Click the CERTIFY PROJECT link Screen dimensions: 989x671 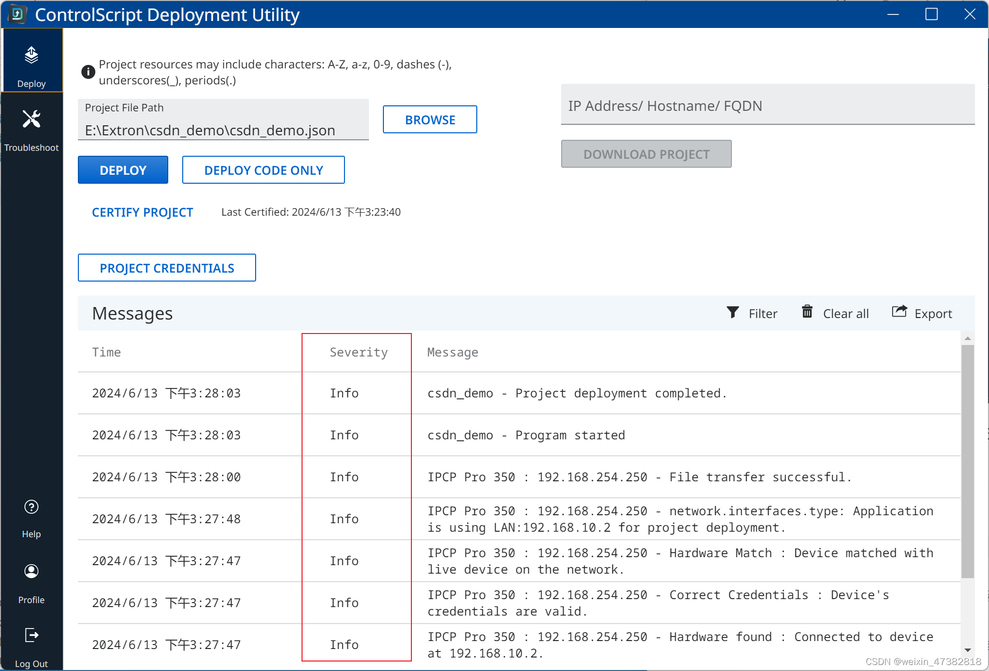142,212
